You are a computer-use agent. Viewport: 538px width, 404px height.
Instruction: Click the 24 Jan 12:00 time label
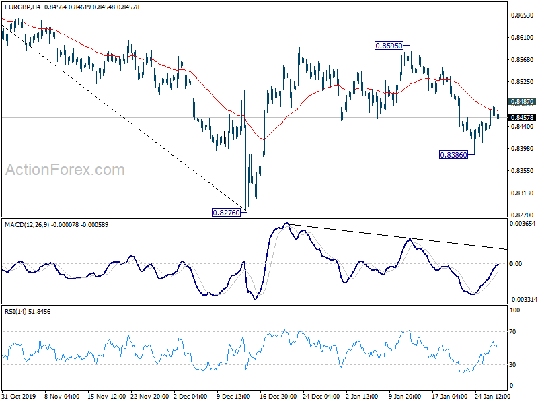pyautogui.click(x=492, y=397)
